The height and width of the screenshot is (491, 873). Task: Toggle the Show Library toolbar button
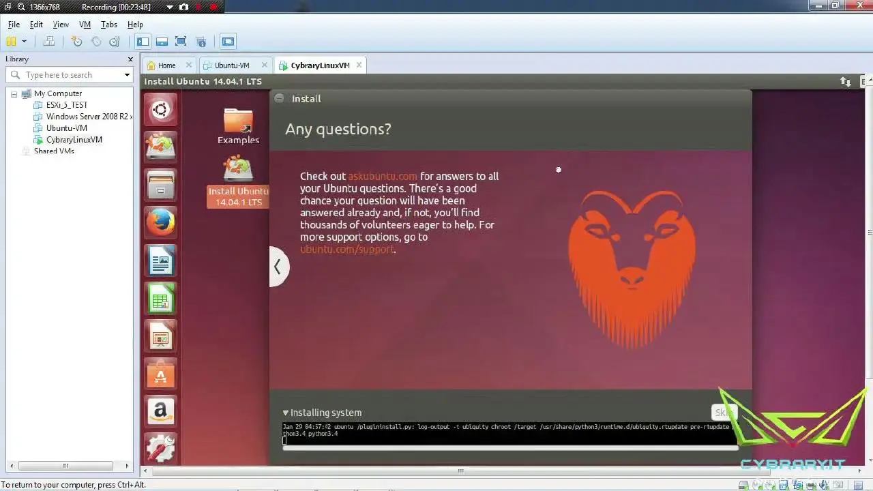point(143,42)
